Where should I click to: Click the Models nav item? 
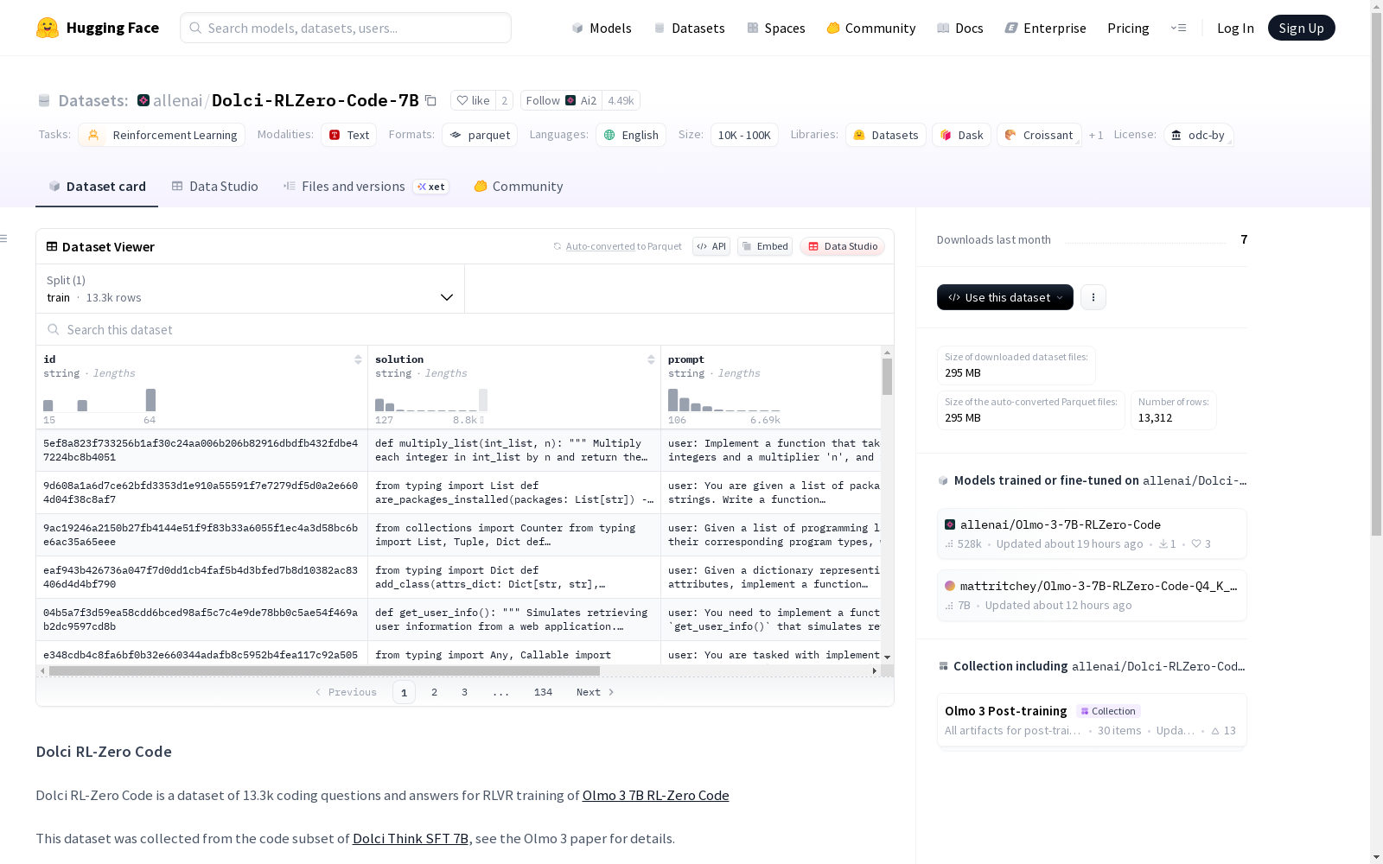[602, 28]
